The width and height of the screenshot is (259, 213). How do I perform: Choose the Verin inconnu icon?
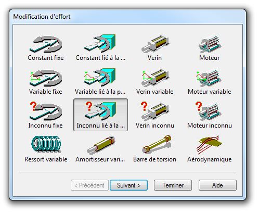coord(155,111)
